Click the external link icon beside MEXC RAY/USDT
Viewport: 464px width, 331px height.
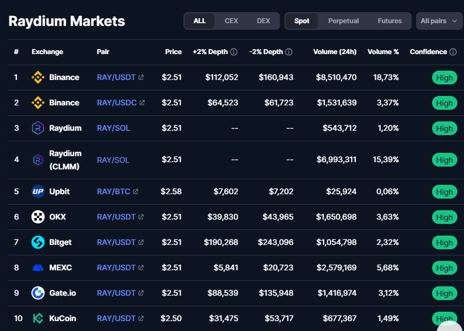141,268
